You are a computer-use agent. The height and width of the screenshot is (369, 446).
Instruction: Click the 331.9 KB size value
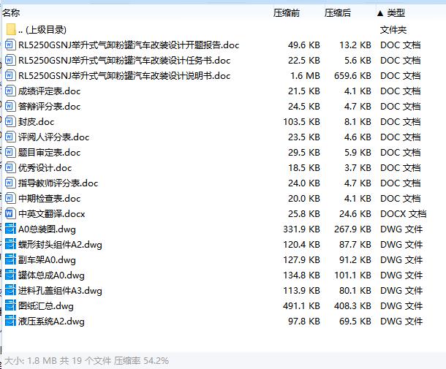tap(301, 229)
